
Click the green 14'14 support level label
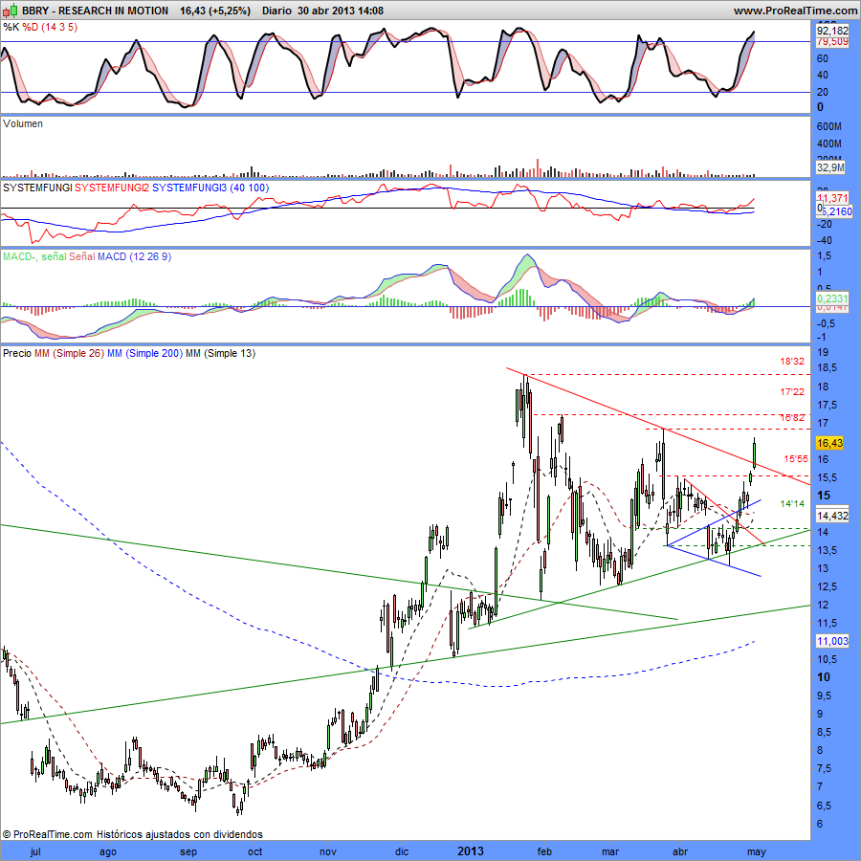click(x=793, y=503)
